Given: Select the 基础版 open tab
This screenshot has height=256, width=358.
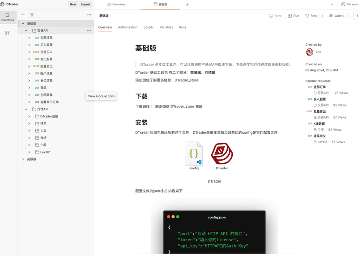Looking at the screenshot, I should tap(160, 4).
